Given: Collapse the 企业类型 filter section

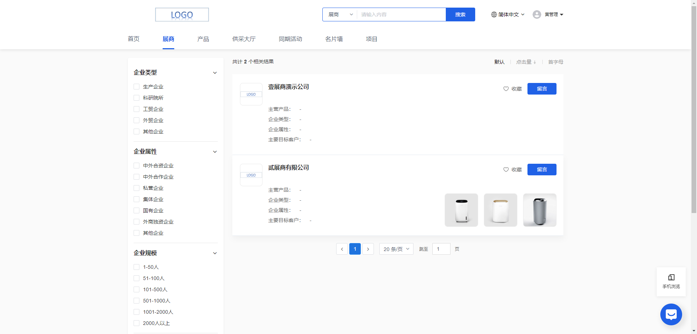Looking at the screenshot, I should tap(215, 73).
